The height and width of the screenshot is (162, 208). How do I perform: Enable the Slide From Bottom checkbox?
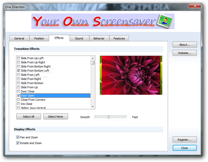point(19,83)
